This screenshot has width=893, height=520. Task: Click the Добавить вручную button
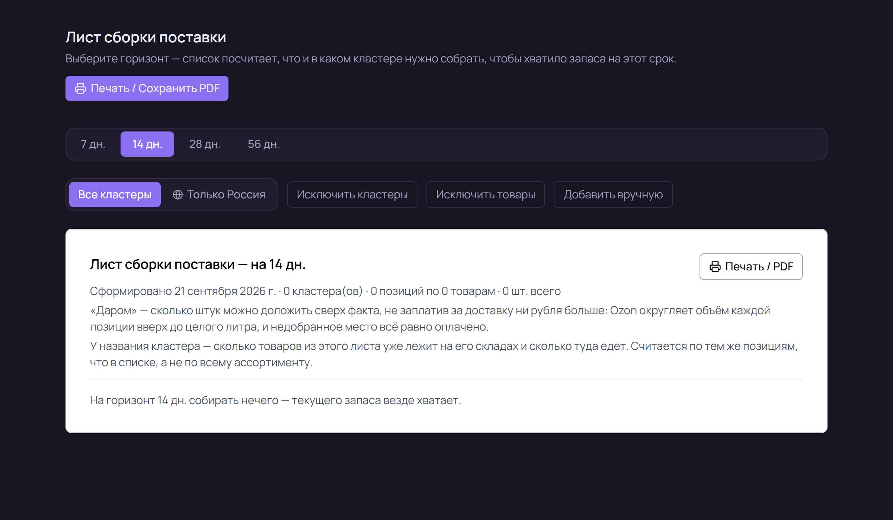tap(613, 195)
